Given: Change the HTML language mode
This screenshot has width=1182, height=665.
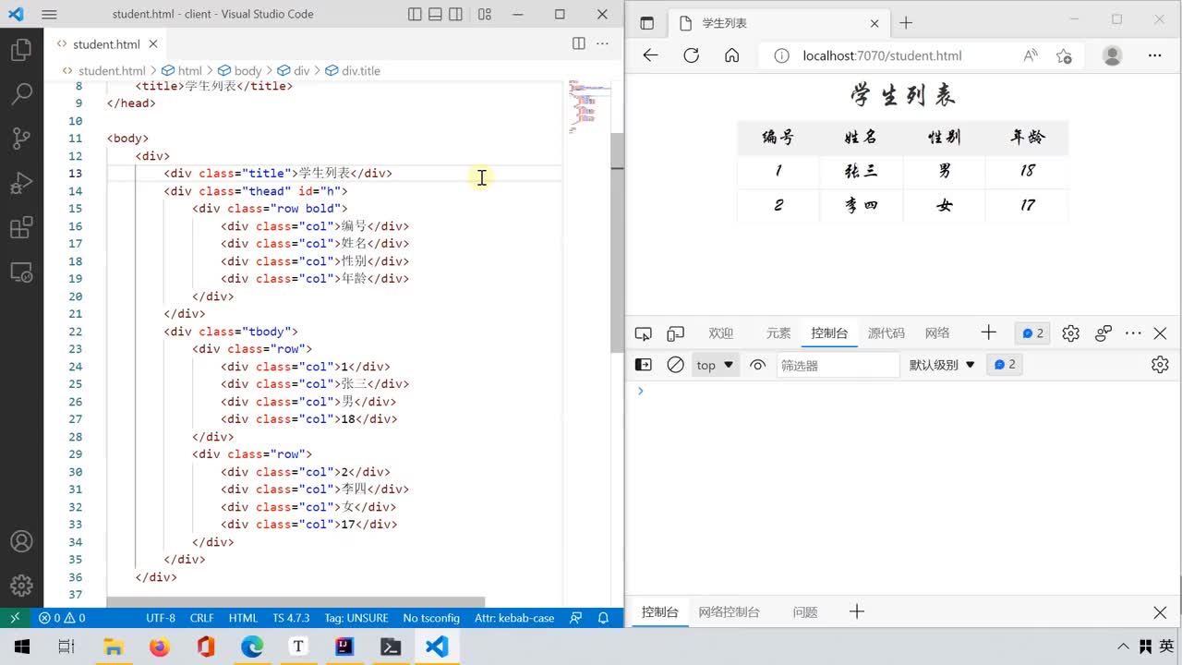Looking at the screenshot, I should pyautogui.click(x=243, y=618).
